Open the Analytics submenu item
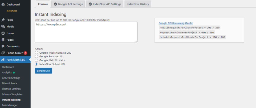 (7, 73)
